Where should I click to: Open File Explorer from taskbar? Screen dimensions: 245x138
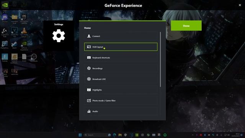[x=120, y=135]
